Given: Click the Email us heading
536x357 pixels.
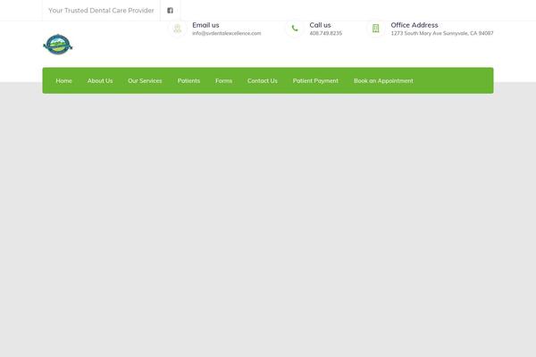Looking at the screenshot, I should pyautogui.click(x=205, y=25).
